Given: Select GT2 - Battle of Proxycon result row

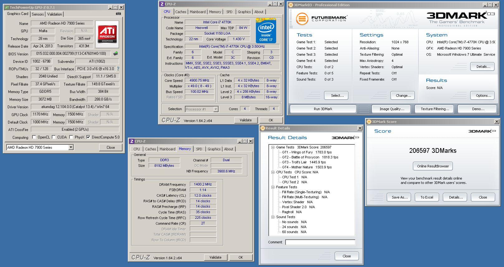Looking at the screenshot, I should (x=310, y=157).
